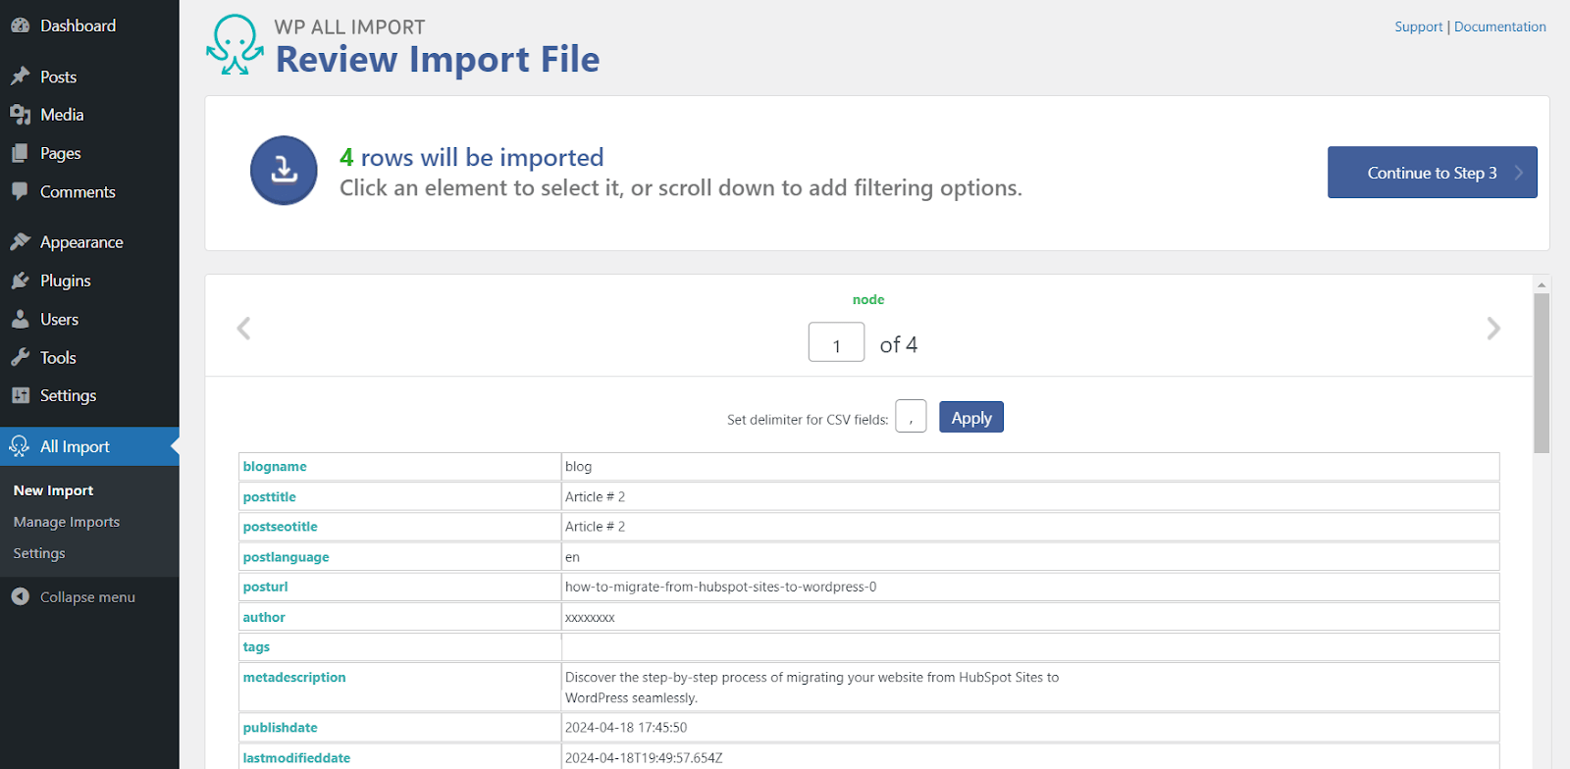Image resolution: width=1570 pixels, height=769 pixels.
Task: Click the Media library icon
Action: 20,115
